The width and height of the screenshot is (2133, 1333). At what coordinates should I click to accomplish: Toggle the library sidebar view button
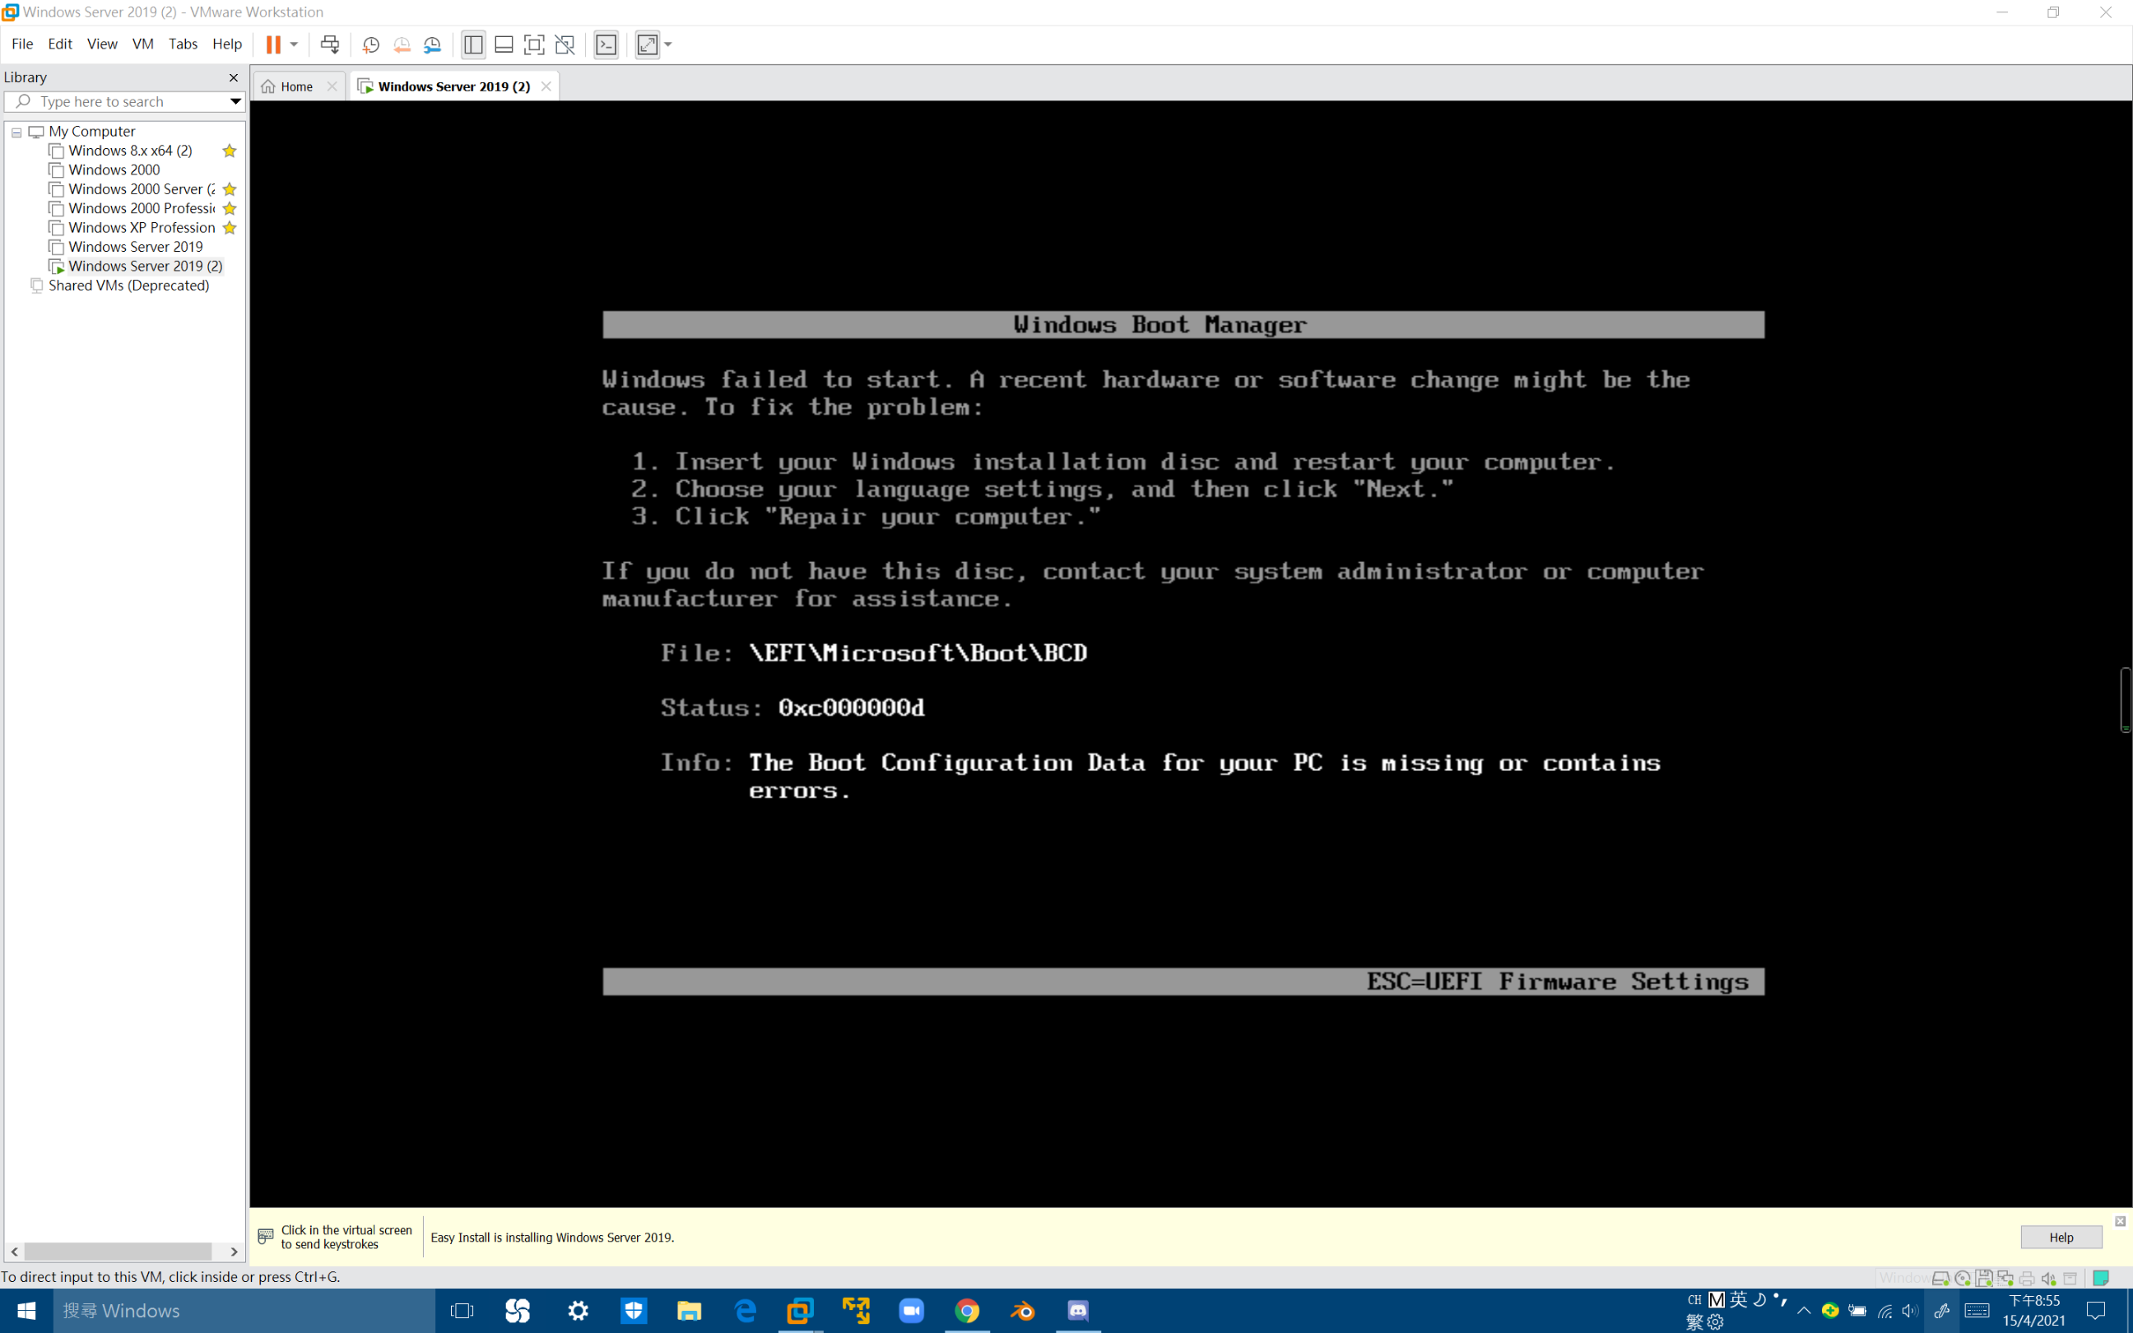point(473,44)
